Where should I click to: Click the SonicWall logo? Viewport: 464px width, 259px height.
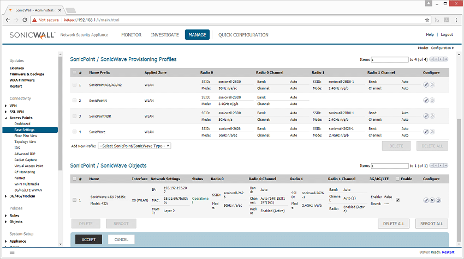(x=32, y=35)
